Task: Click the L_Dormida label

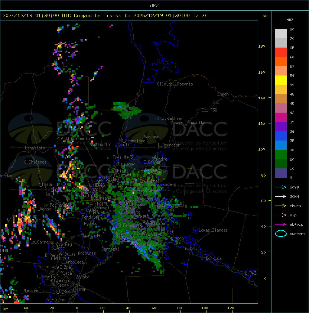Action: tap(211, 258)
